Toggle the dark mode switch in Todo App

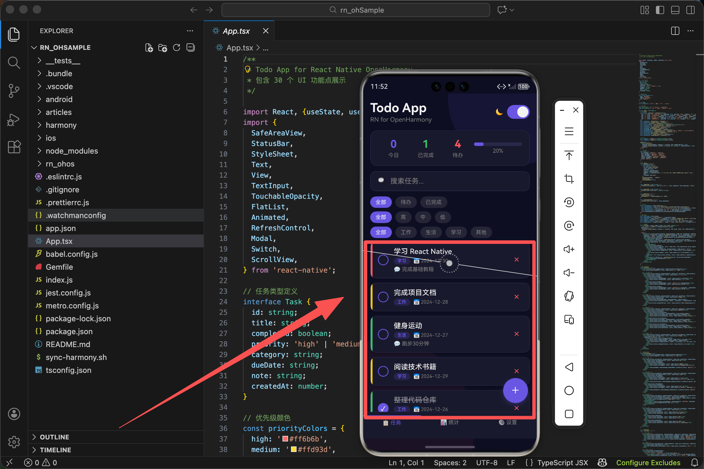(518, 112)
